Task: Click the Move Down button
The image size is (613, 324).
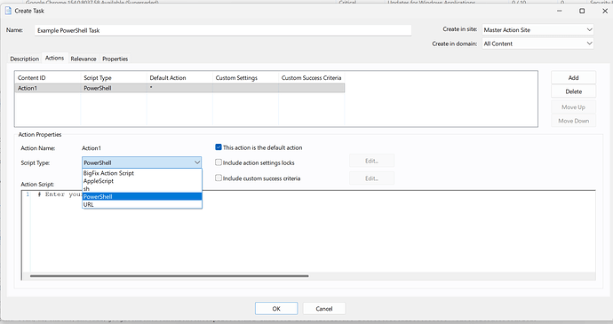Action: (574, 121)
